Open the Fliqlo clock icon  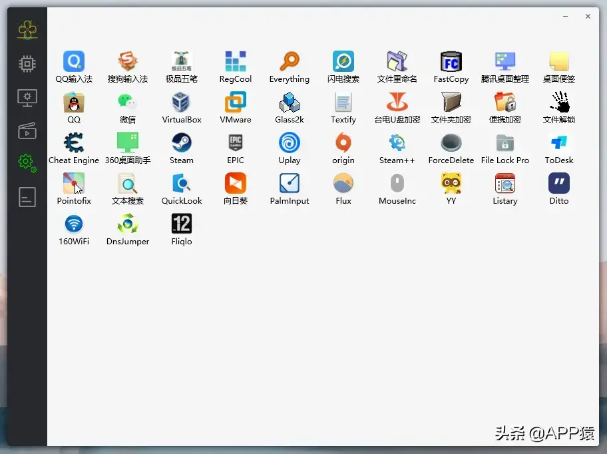coord(181,224)
